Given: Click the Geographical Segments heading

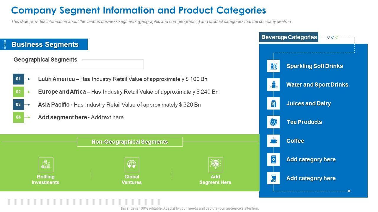Looking at the screenshot, I should click(45, 59).
